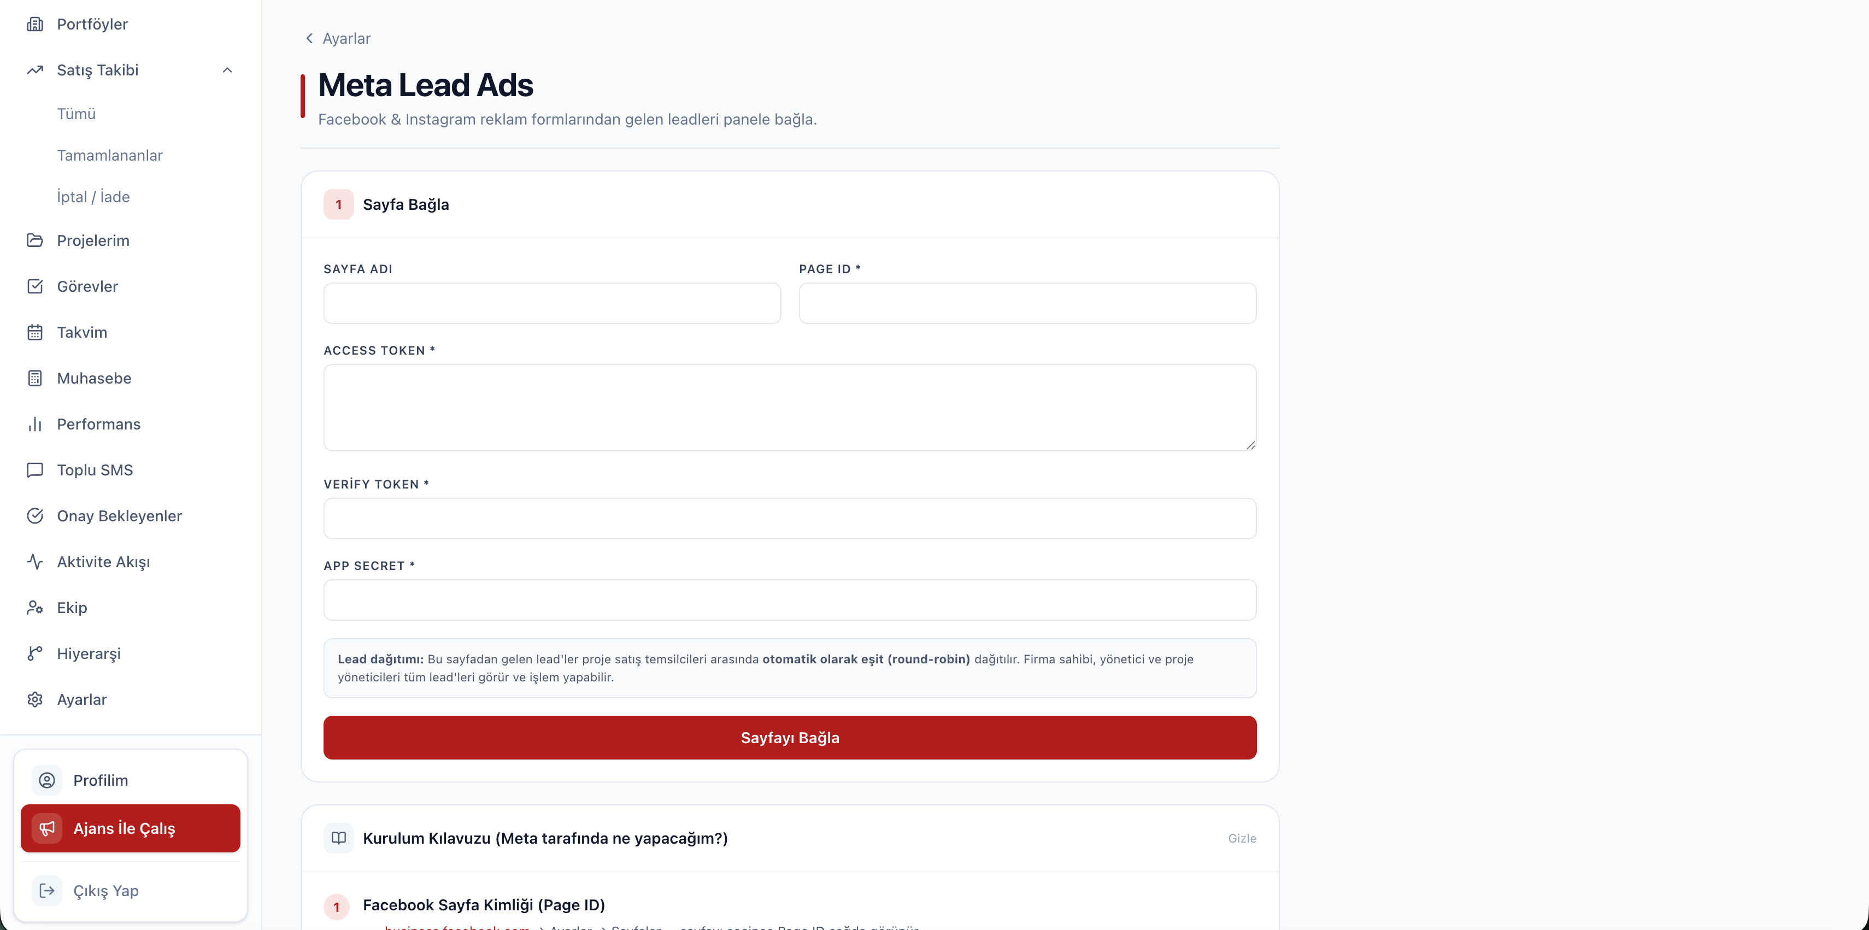Viewport: 1869px width, 930px height.
Task: Click the back chevron next to Ayarlar
Action: (x=309, y=38)
